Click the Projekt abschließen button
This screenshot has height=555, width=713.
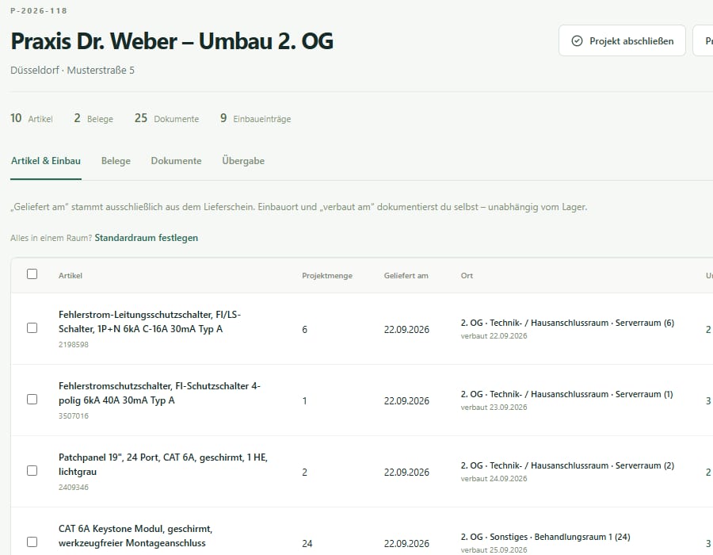[622, 41]
